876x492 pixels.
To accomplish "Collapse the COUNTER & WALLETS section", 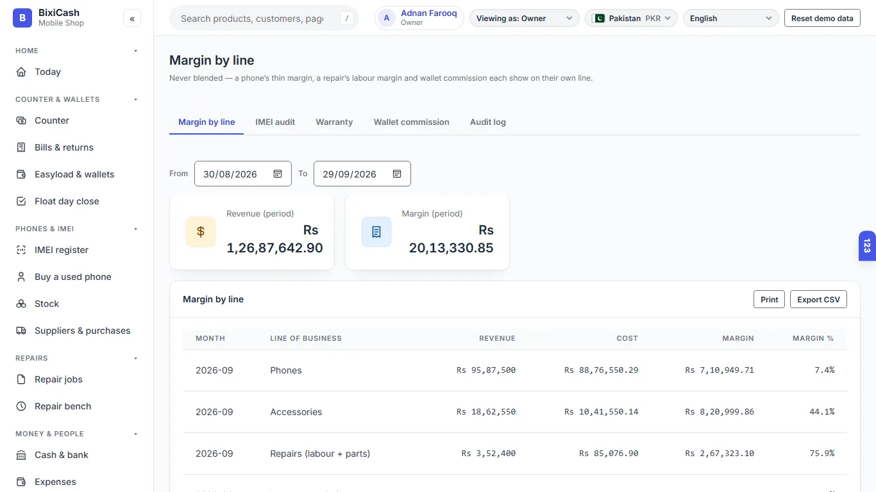I will 135,99.
